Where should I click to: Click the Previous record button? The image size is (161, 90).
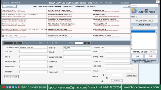click(x=8, y=43)
